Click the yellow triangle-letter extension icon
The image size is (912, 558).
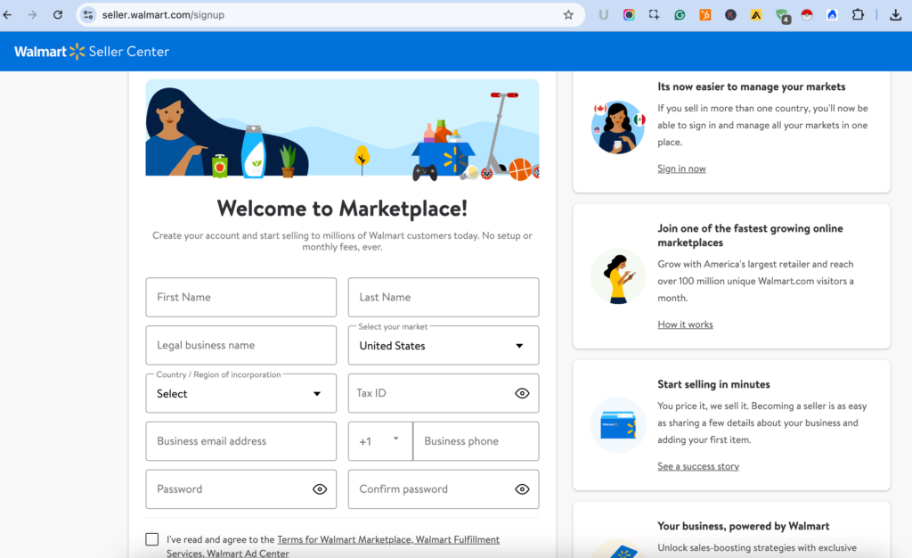coord(755,14)
